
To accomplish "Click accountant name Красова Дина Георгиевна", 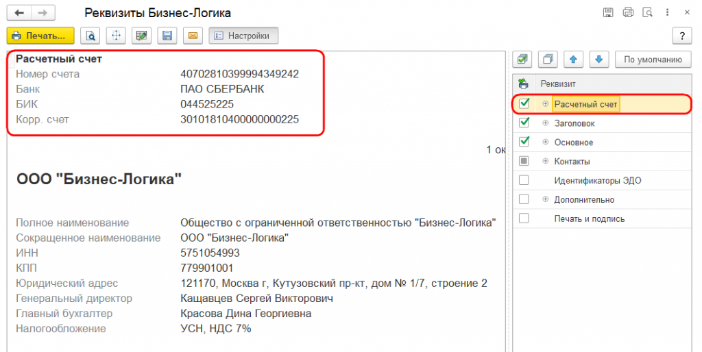I will point(246,314).
